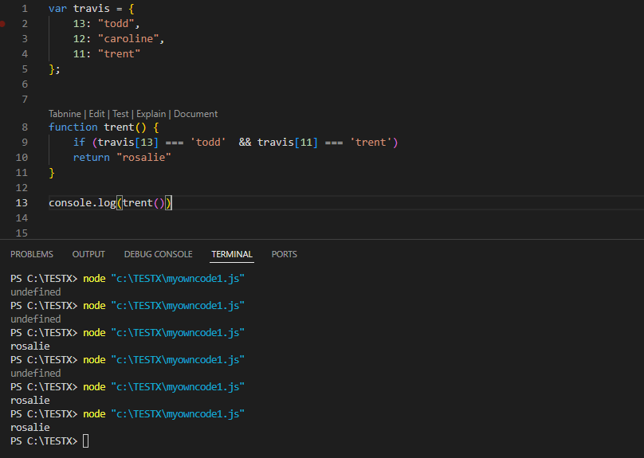This screenshot has width=644, height=458.
Task: Click line number 8 in the gutter
Action: tap(25, 127)
